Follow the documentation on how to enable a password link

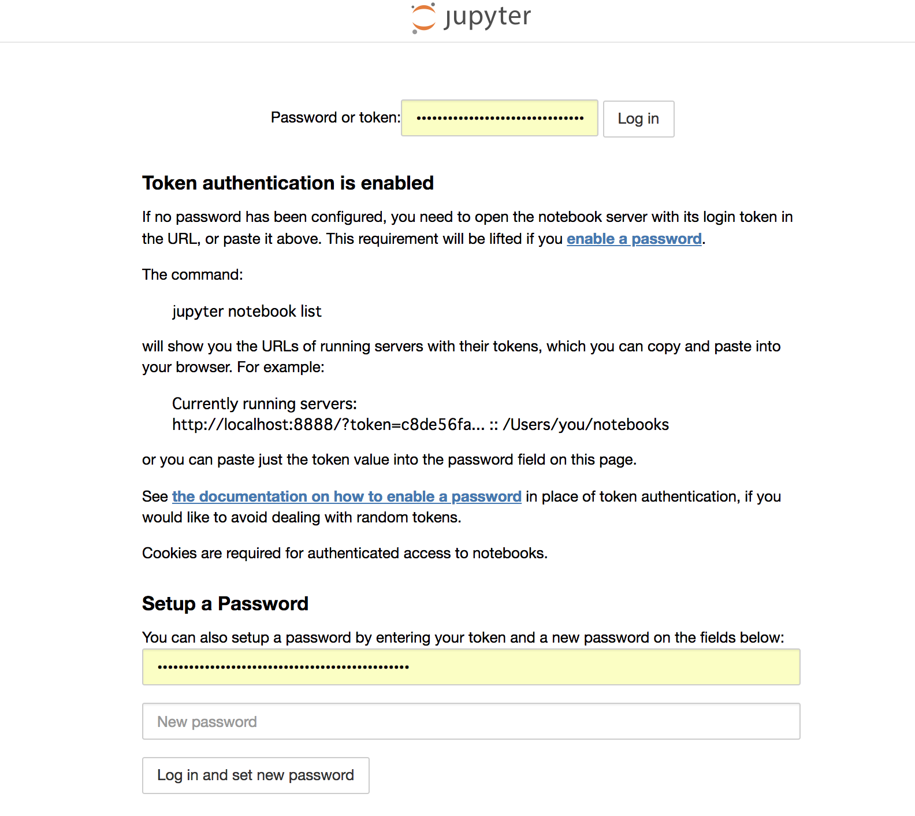(347, 496)
